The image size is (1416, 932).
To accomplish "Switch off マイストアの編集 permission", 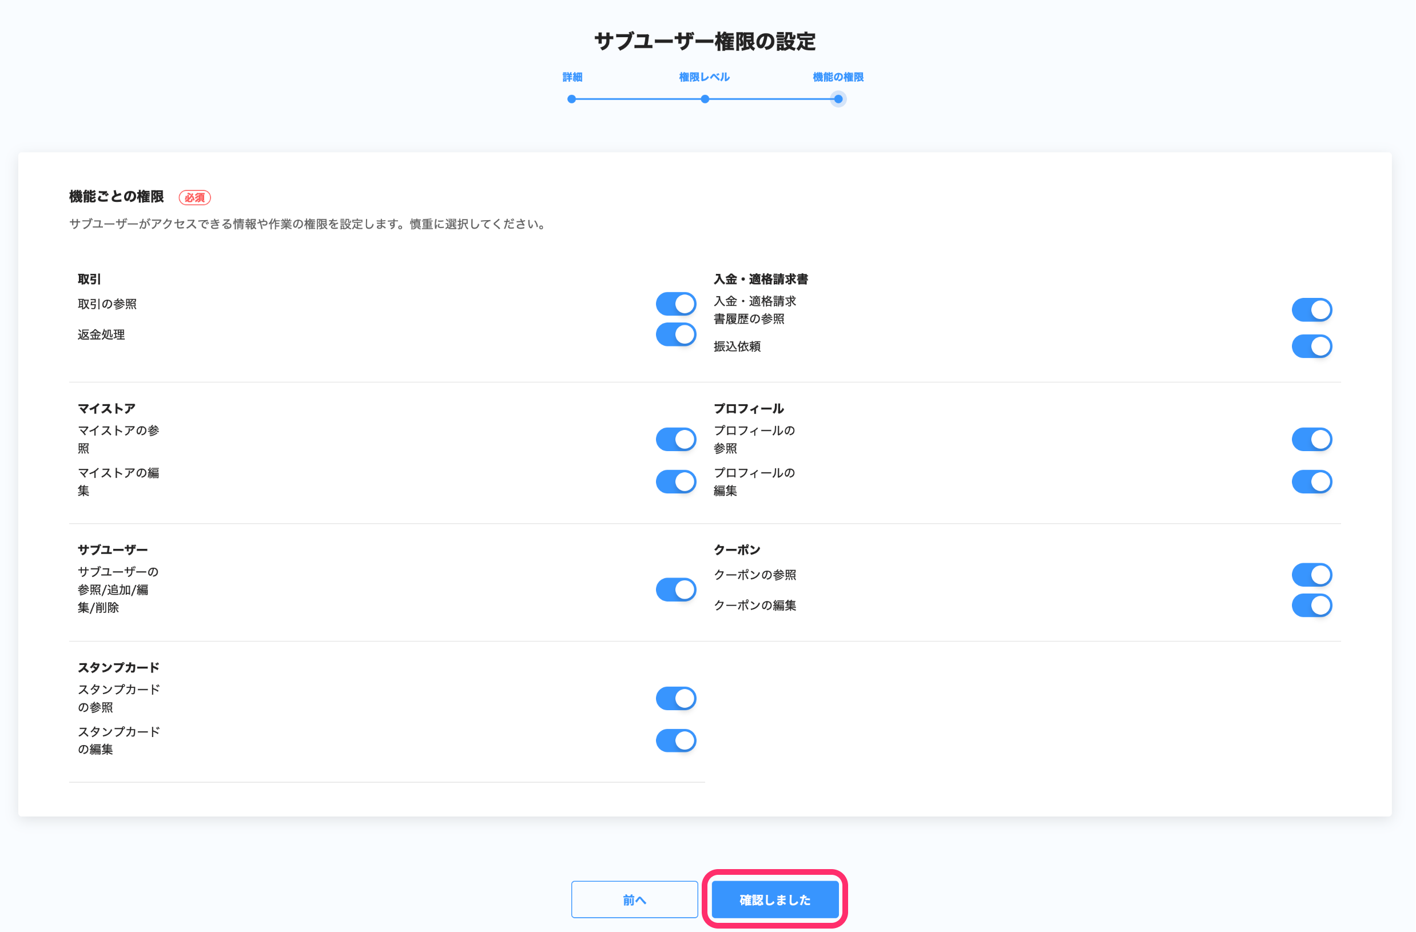I will (676, 482).
